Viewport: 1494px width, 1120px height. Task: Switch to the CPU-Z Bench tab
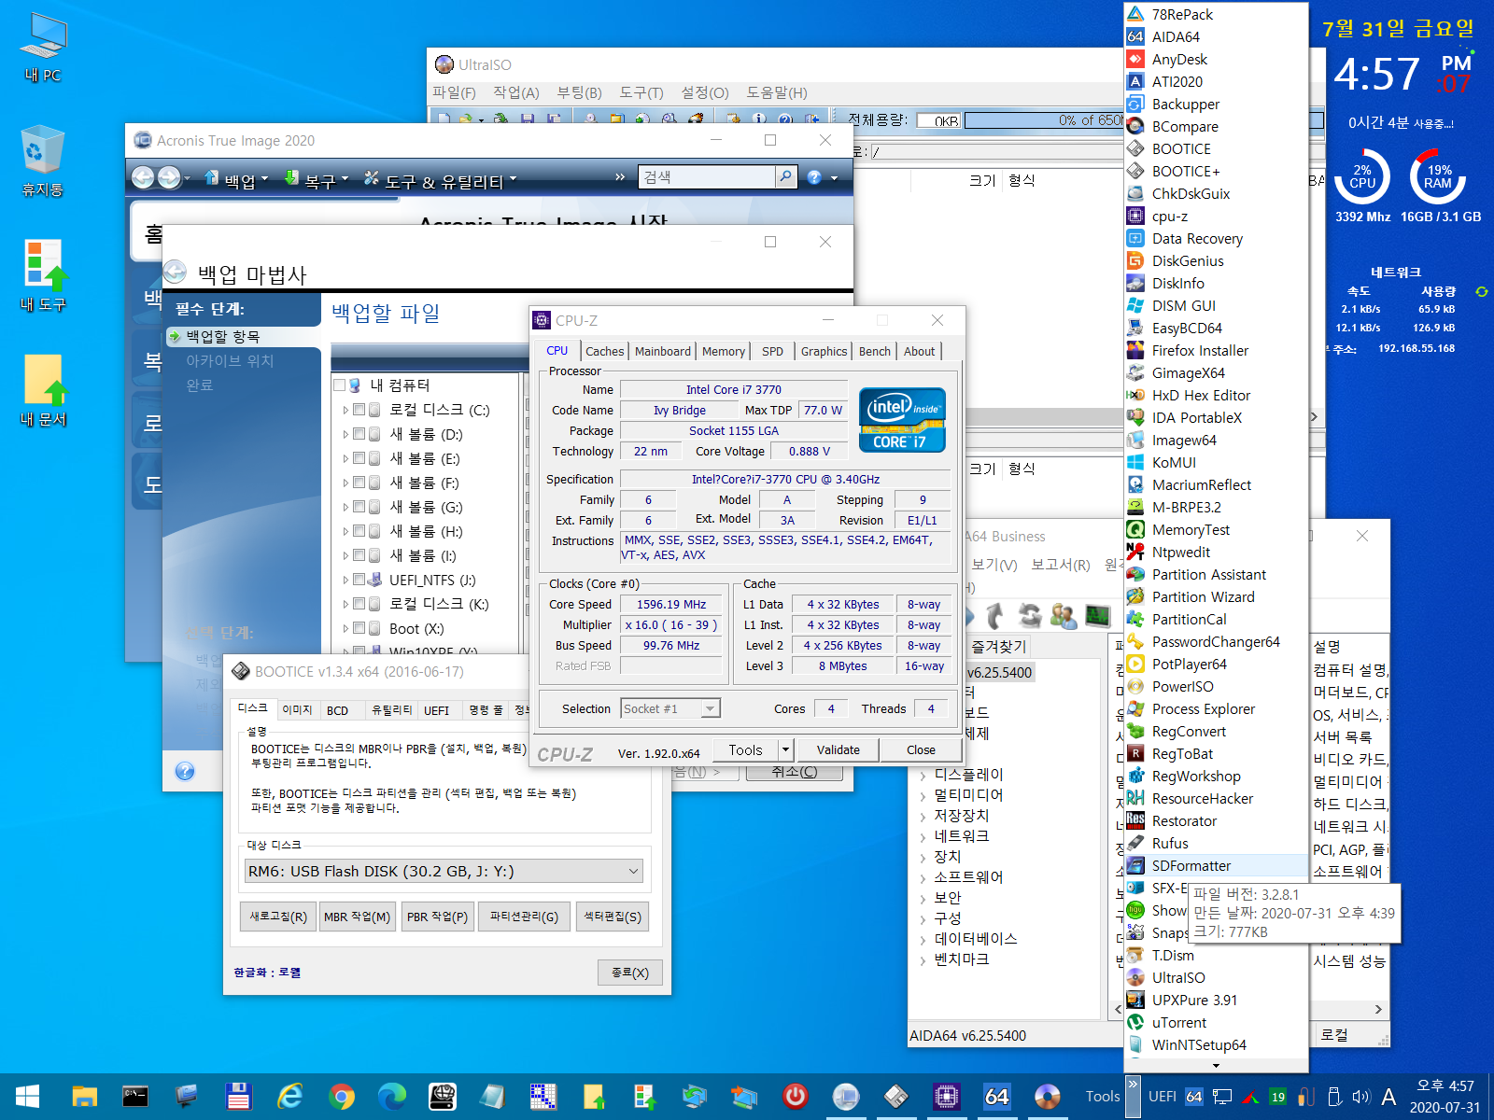pyautogui.click(x=875, y=351)
